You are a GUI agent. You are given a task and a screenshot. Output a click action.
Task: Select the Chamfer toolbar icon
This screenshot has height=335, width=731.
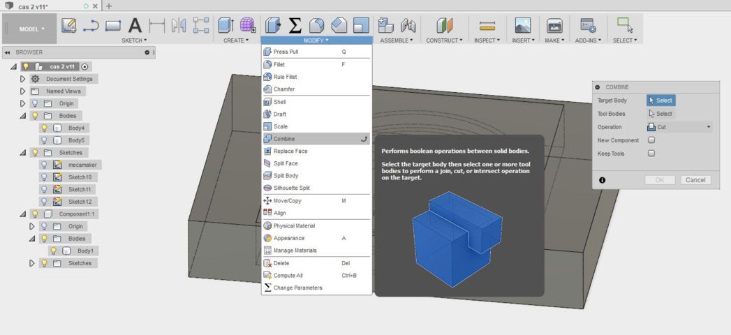click(339, 25)
